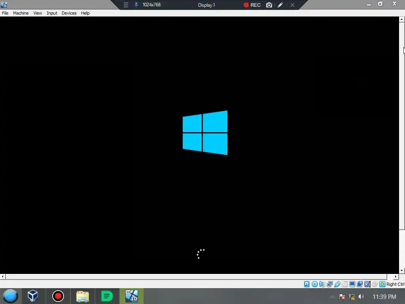Click the Display 1 label
405x304 pixels.
(206, 5)
